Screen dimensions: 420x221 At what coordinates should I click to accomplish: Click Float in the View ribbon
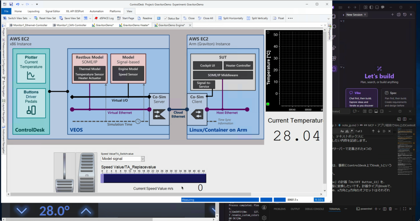point(278,18)
